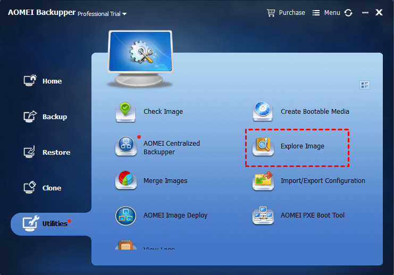Click the Create Bootable Media label
This screenshot has width=394, height=275.
(315, 111)
